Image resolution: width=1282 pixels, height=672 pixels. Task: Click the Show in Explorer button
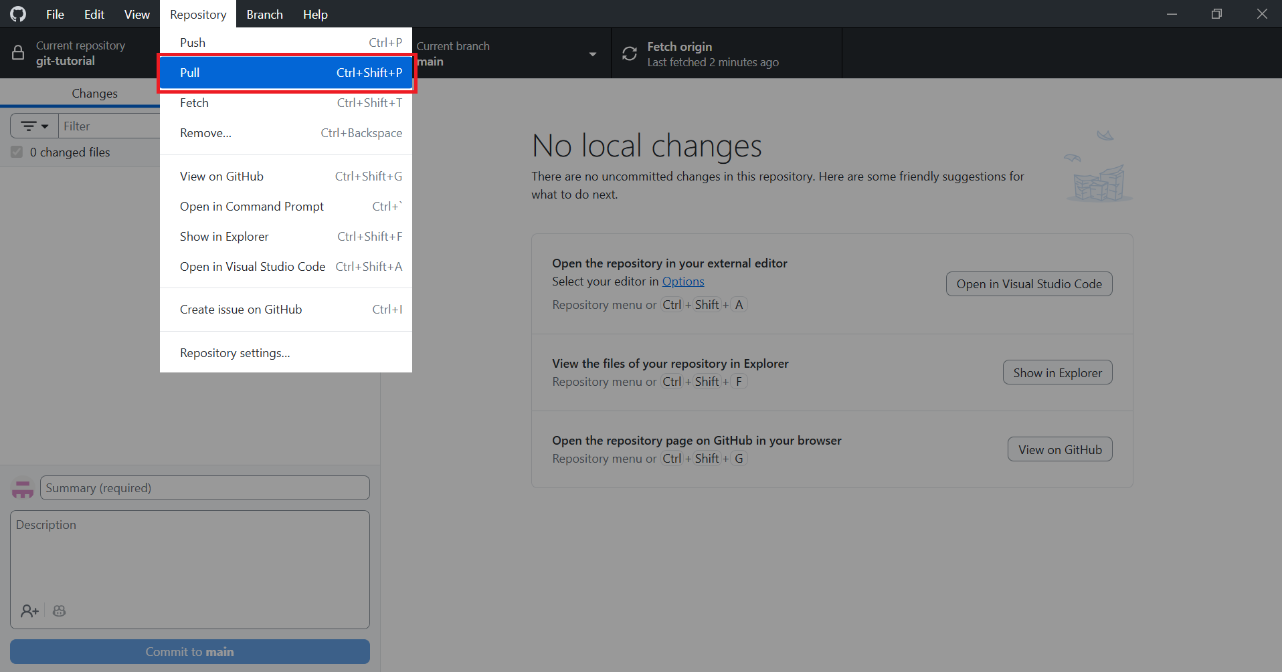(x=1057, y=373)
